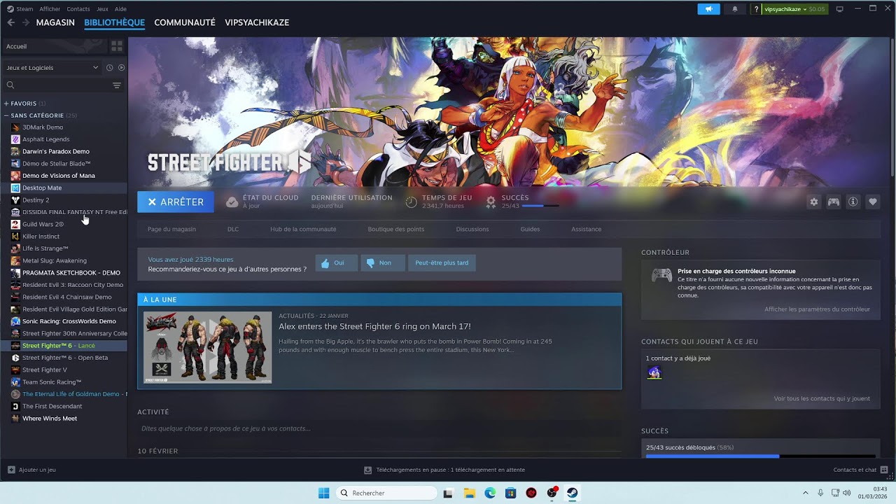Click the Destiny 2 game icon
Screen dimensions: 896x504
click(x=15, y=199)
